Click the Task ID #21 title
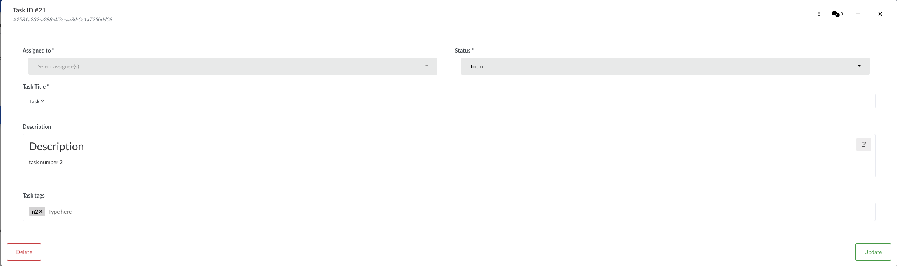Image resolution: width=897 pixels, height=266 pixels. tap(29, 10)
